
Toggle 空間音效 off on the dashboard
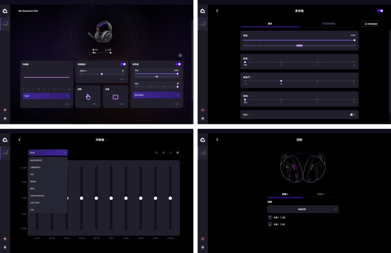pos(123,64)
